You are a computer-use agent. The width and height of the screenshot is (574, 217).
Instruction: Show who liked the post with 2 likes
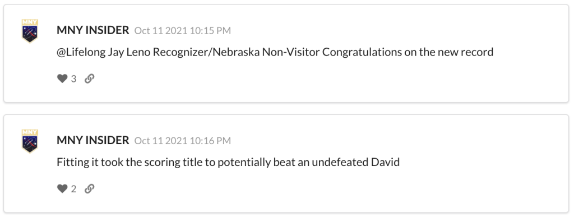(73, 188)
